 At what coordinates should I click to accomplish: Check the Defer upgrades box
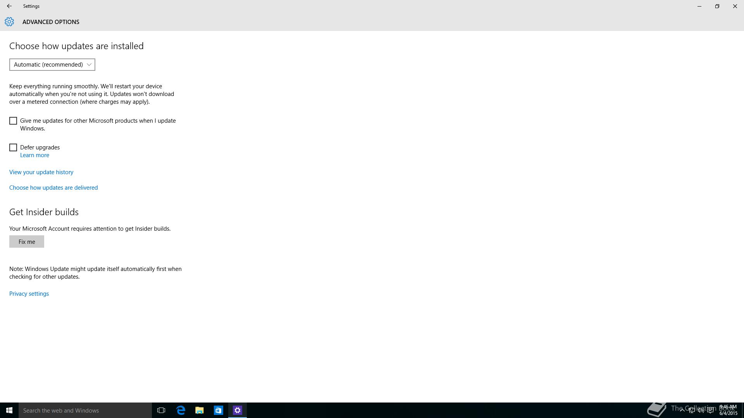pyautogui.click(x=13, y=147)
